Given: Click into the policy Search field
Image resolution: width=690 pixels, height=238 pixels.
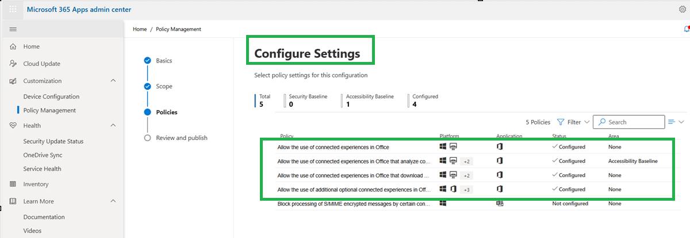Looking at the screenshot, I should click(628, 122).
